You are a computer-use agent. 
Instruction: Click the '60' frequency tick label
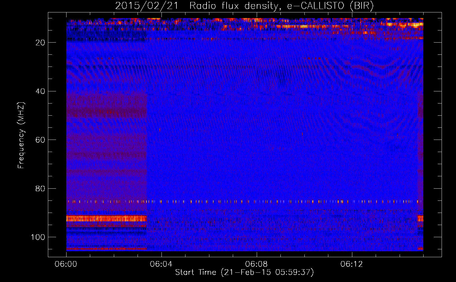click(x=40, y=140)
